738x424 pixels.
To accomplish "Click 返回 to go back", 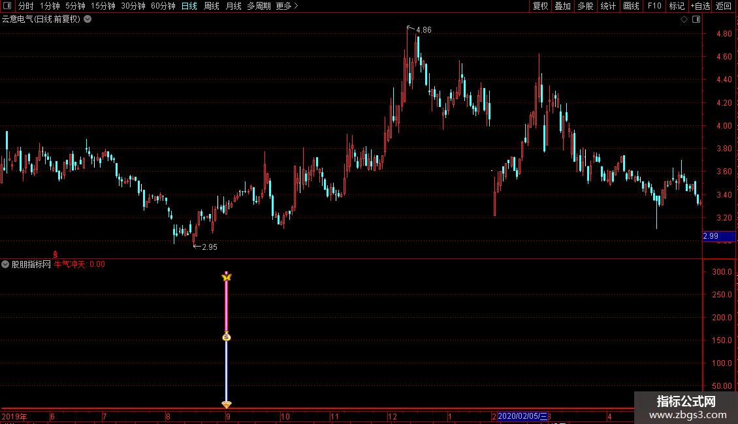I will point(724,6).
